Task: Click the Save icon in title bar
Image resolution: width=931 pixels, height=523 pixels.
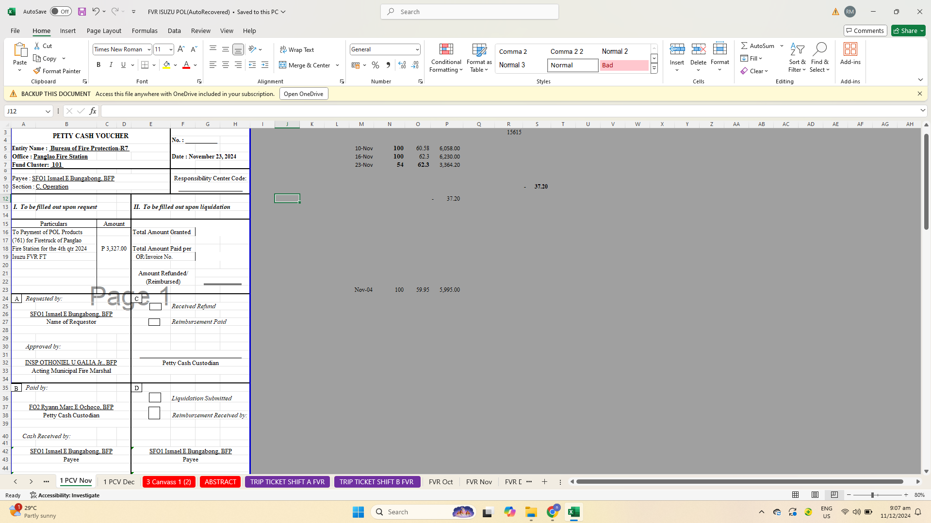Action: pyautogui.click(x=82, y=12)
